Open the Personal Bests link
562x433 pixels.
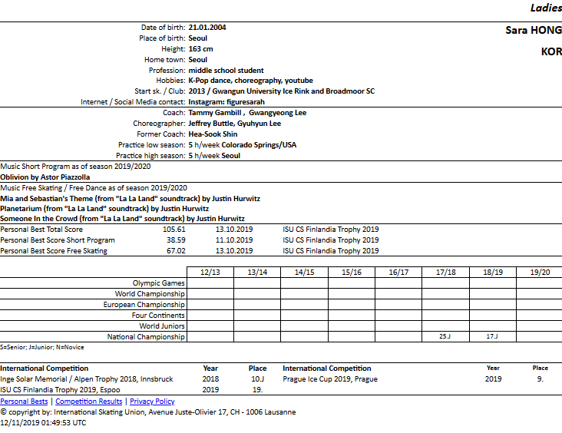tap(25, 402)
